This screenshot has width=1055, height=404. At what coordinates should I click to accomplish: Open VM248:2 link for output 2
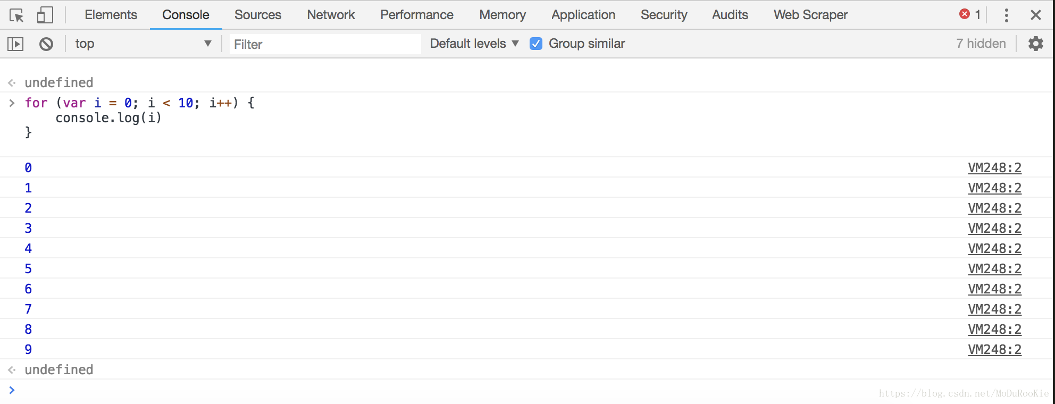[x=994, y=208]
